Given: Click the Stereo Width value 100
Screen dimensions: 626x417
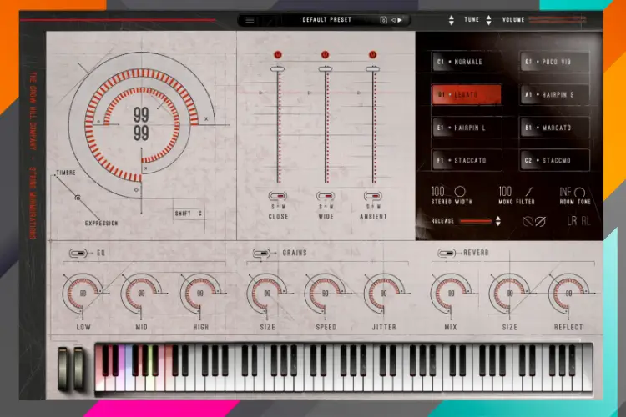Looking at the screenshot, I should tap(437, 192).
